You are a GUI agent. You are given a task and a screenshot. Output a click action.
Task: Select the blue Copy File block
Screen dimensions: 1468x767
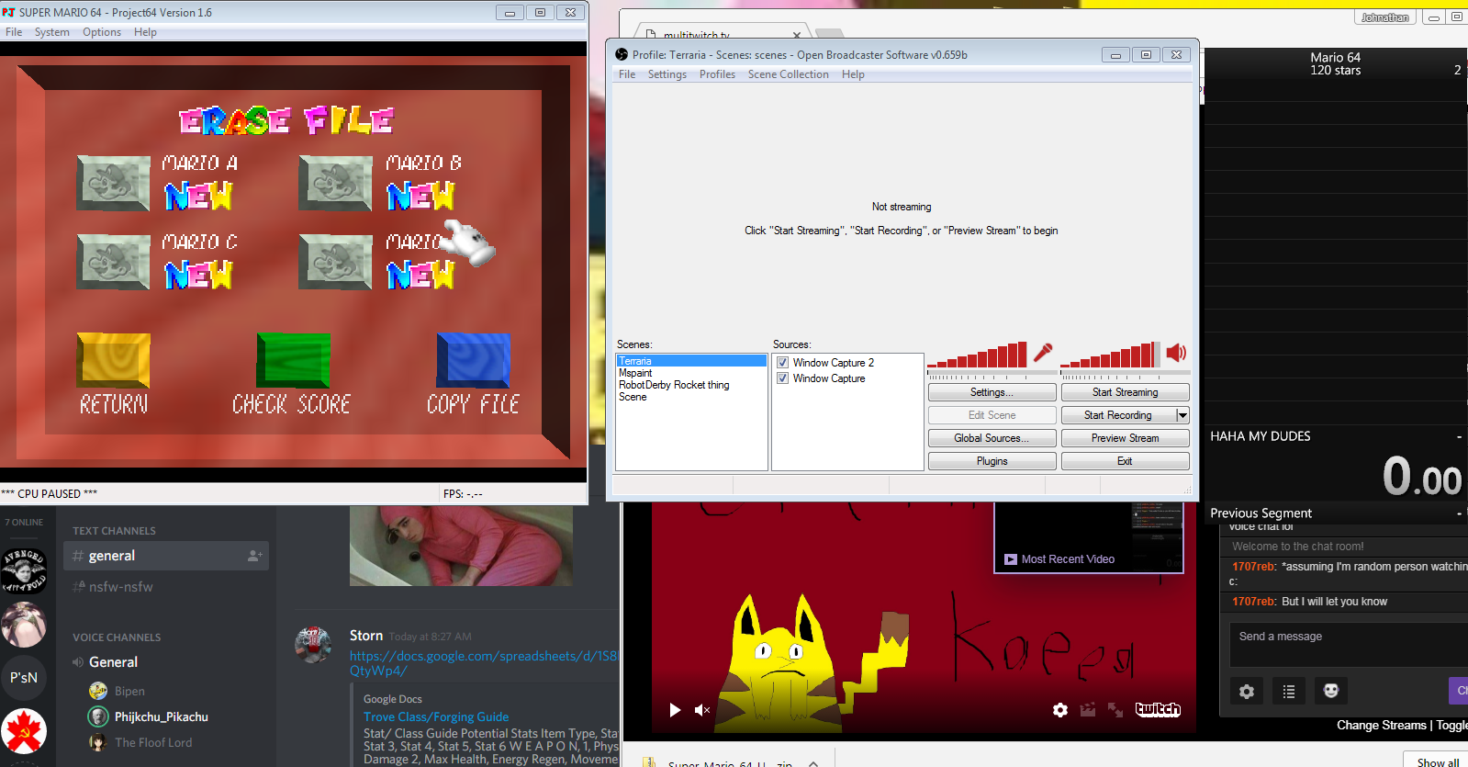coord(473,360)
